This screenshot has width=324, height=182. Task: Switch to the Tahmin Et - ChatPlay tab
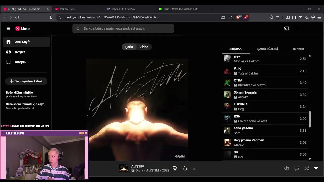pyautogui.click(x=129, y=9)
